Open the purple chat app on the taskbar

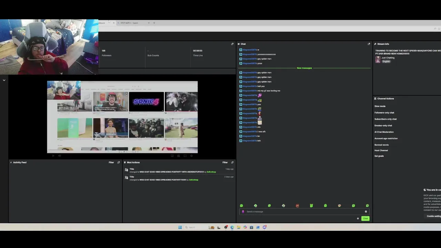point(264,227)
